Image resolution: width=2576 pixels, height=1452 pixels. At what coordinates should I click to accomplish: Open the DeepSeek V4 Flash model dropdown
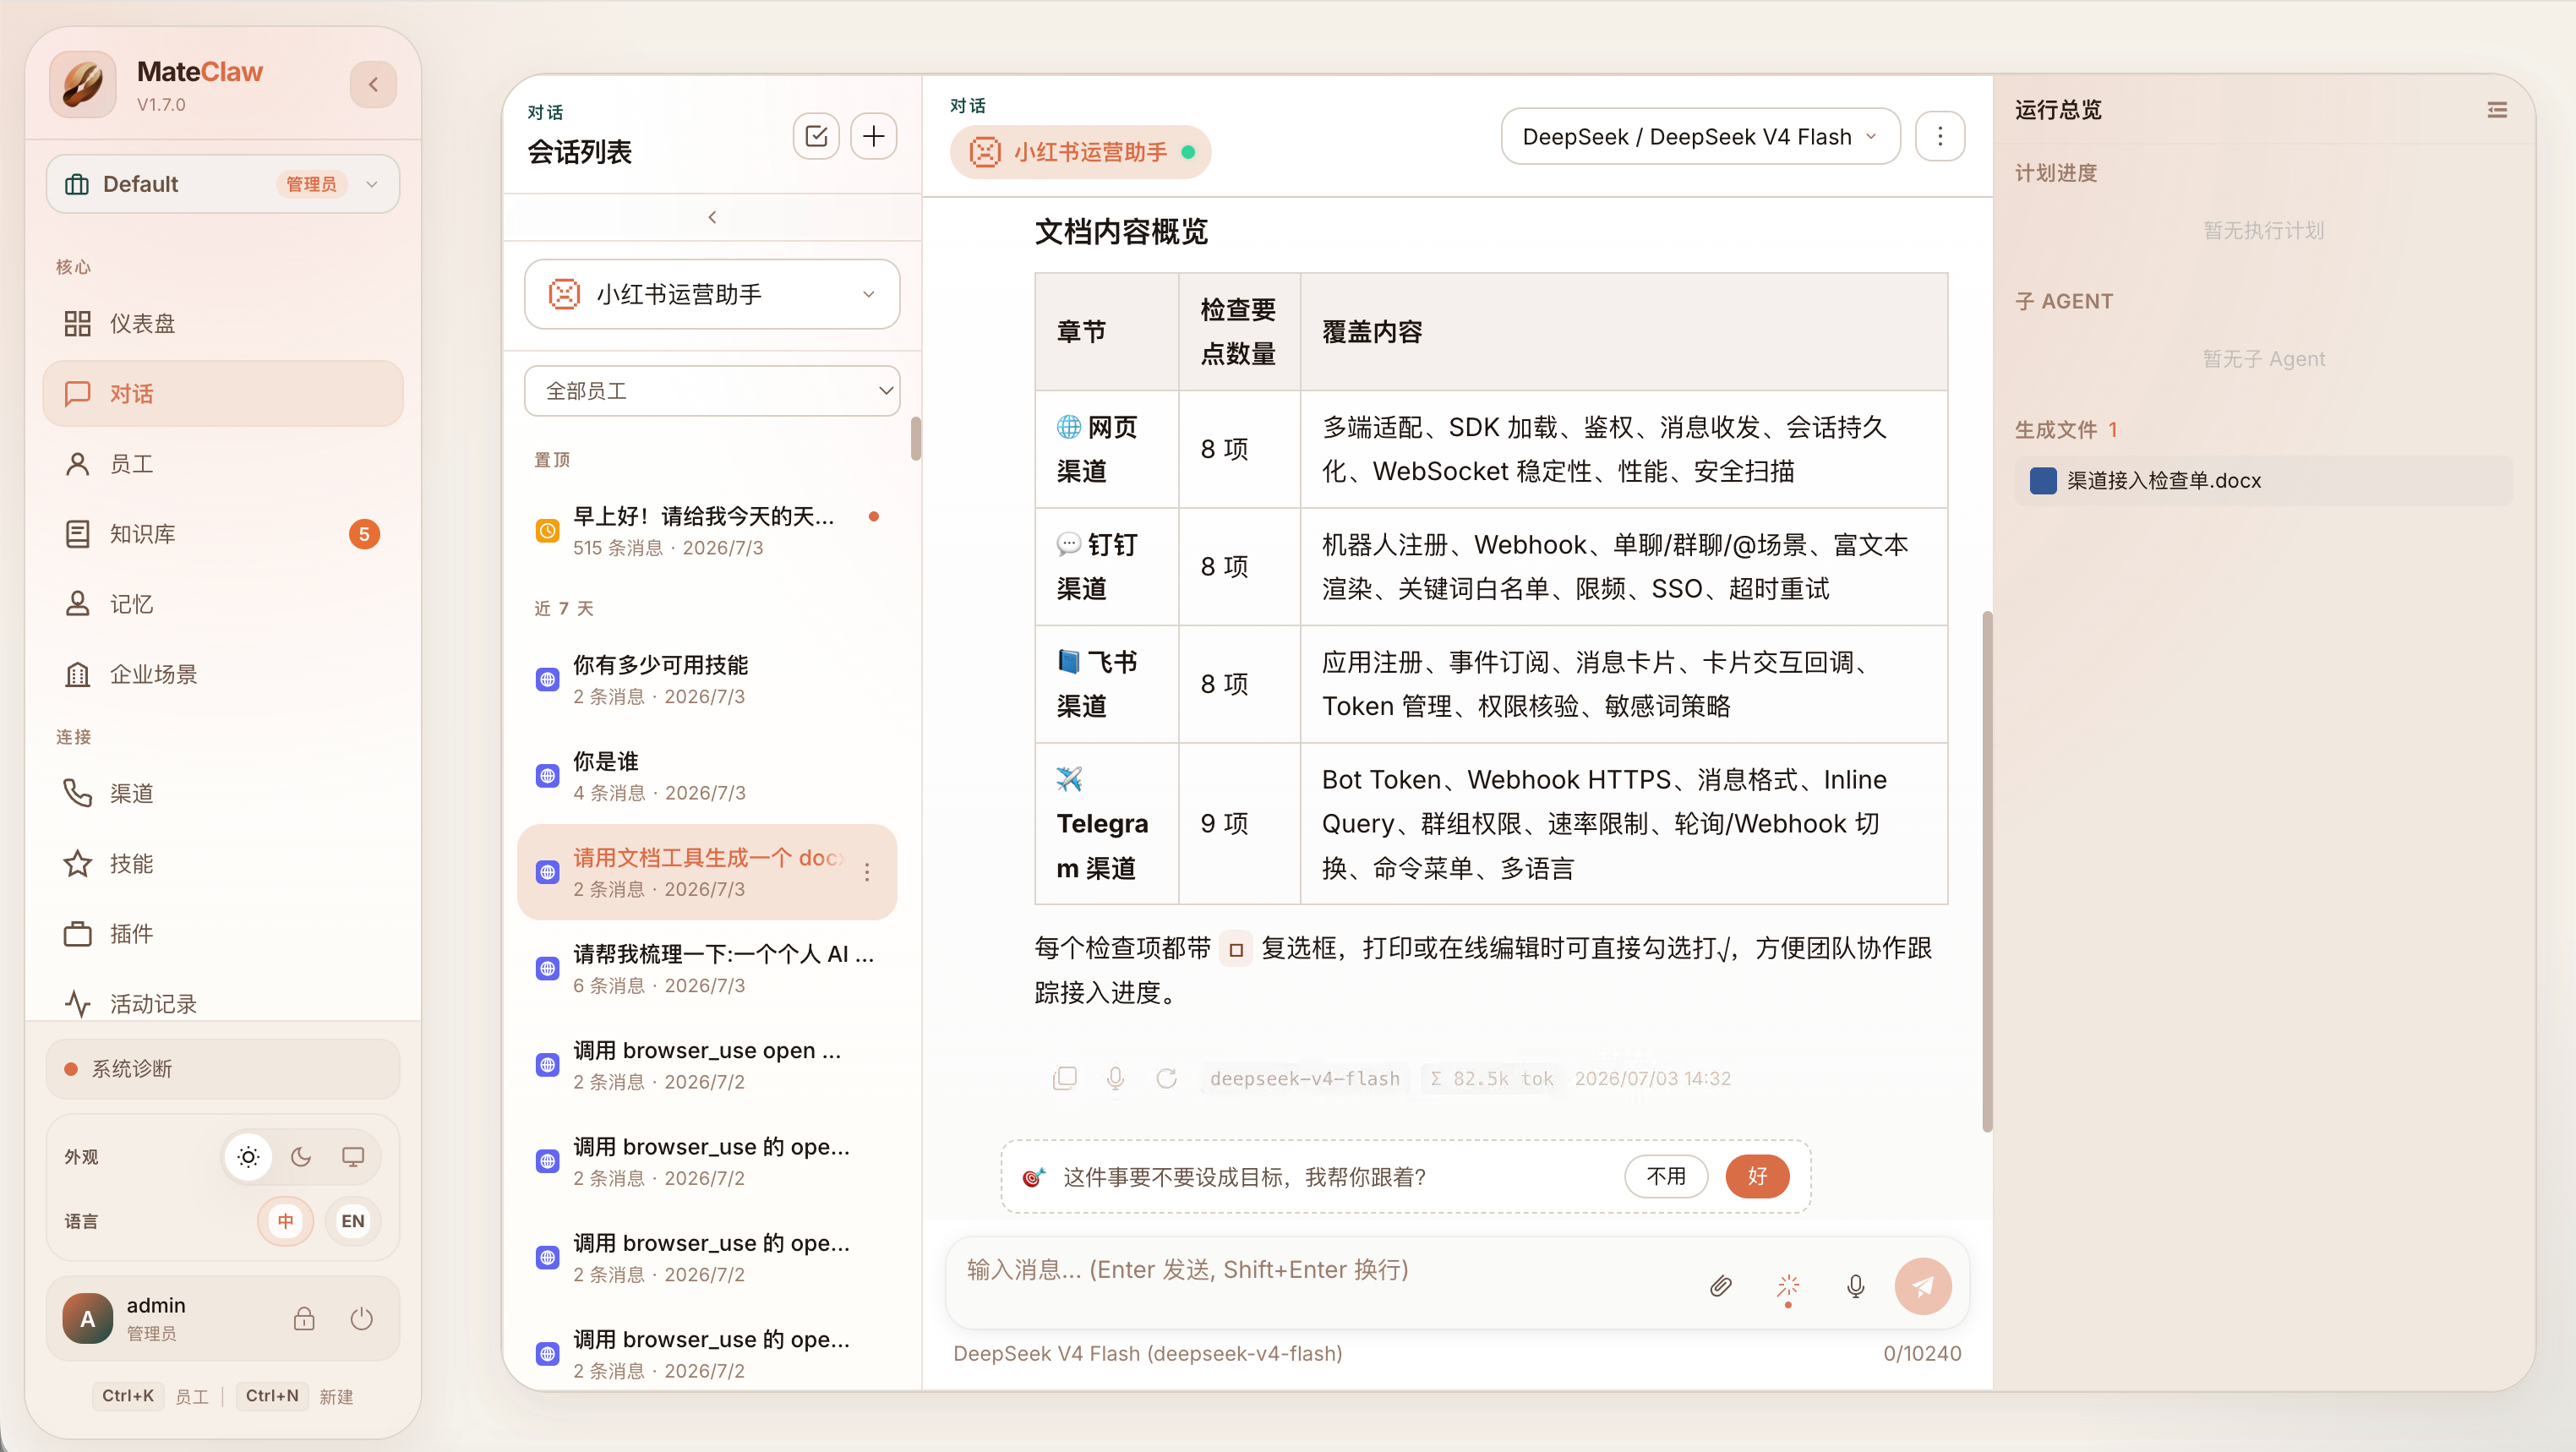tap(1700, 136)
